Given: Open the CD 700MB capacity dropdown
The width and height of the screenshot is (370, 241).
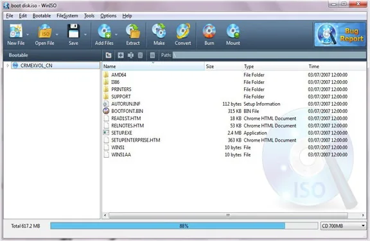Looking at the screenshot, I should (343, 226).
